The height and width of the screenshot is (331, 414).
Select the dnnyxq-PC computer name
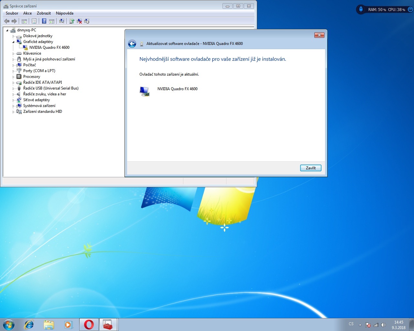(x=27, y=30)
